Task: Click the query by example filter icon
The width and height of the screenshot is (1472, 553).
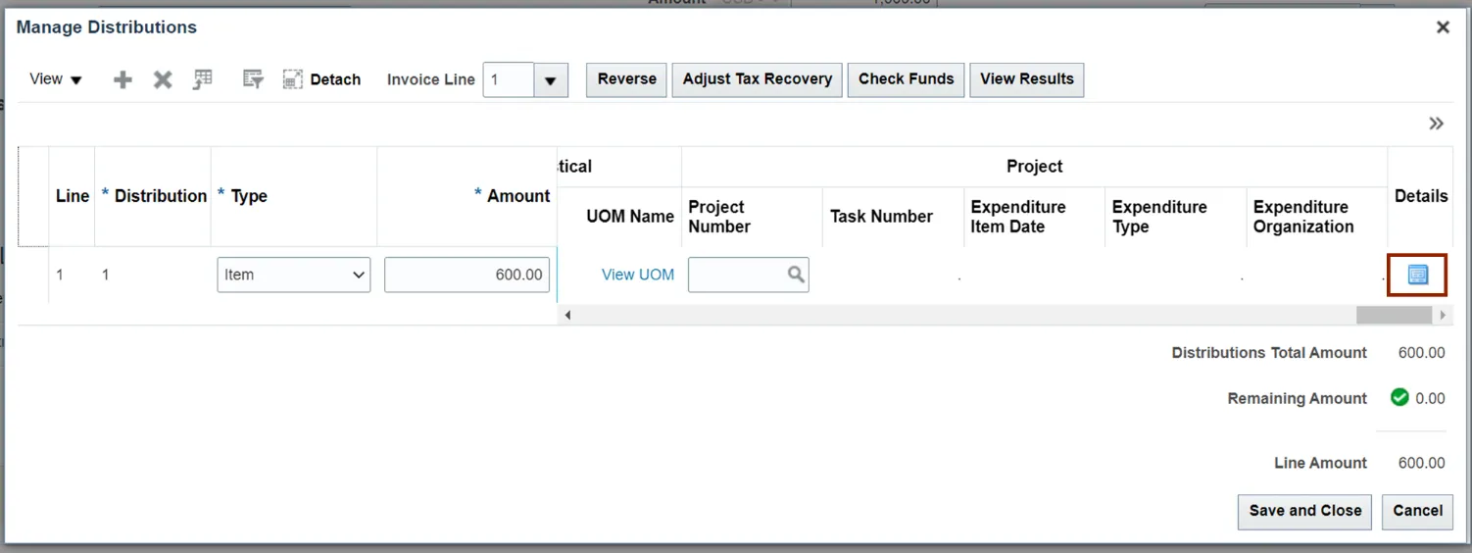Action: coord(253,79)
